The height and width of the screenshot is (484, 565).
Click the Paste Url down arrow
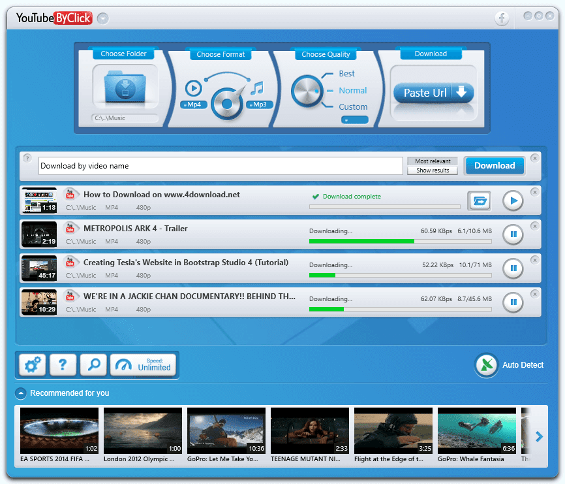click(x=461, y=92)
